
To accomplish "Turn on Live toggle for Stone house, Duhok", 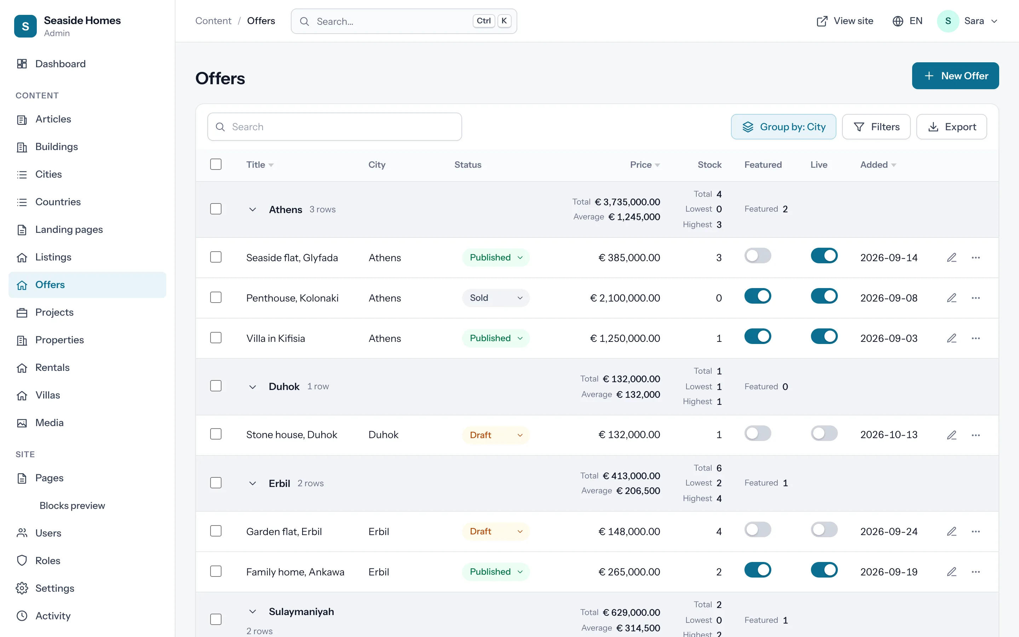I will click(x=824, y=433).
